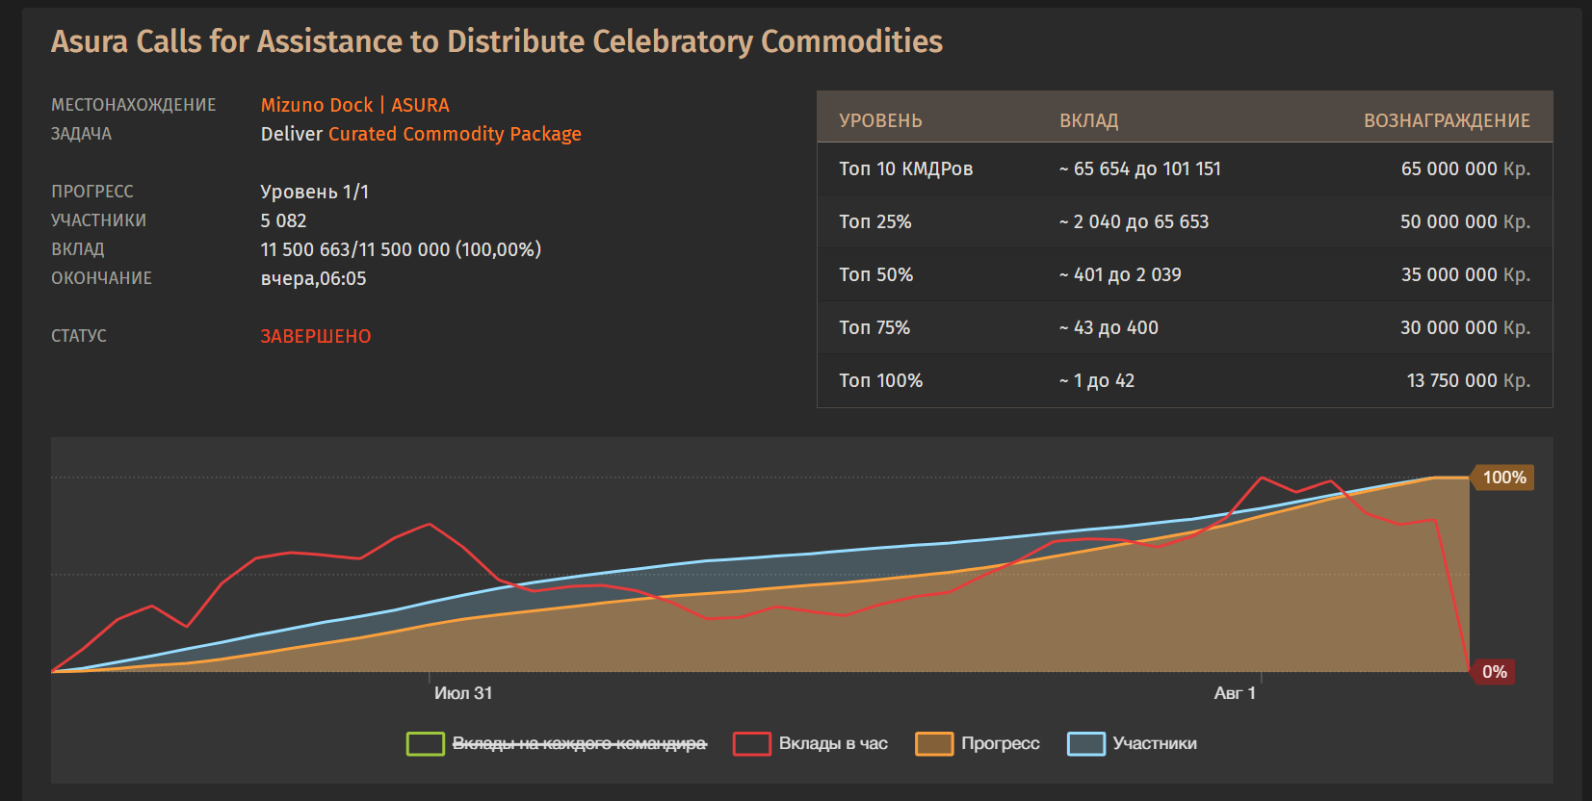Click the 50 000 000 Кр. reward value
1592x801 pixels.
click(x=1465, y=221)
